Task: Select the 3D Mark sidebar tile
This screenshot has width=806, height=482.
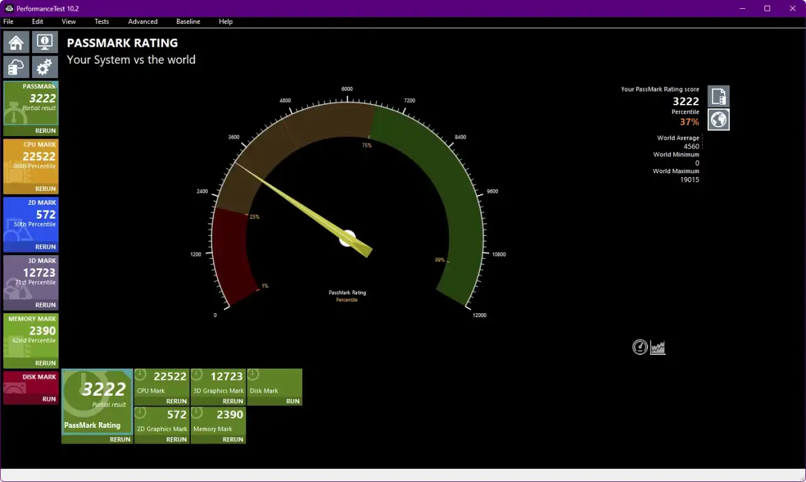Action: [x=31, y=276]
